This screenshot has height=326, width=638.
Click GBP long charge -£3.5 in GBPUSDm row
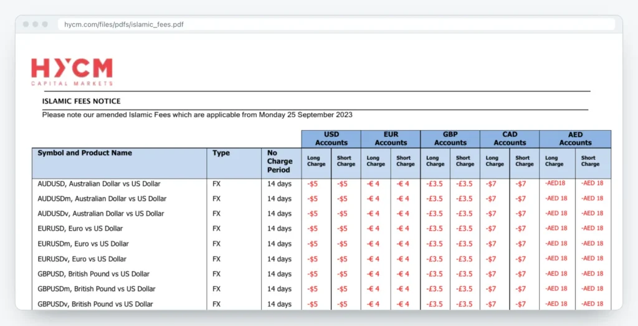tap(434, 289)
